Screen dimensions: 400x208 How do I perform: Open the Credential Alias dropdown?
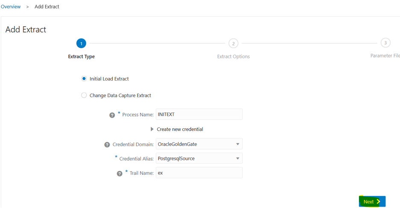(199, 159)
